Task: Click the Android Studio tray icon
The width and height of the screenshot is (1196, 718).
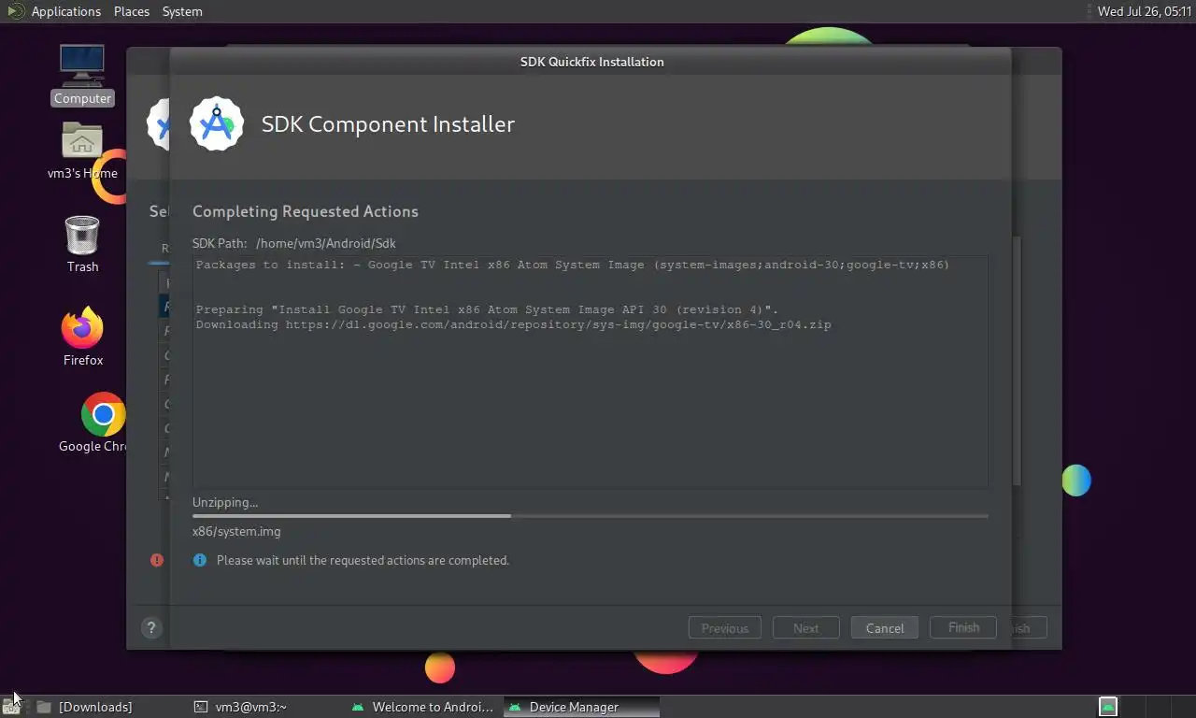Action: (1107, 707)
